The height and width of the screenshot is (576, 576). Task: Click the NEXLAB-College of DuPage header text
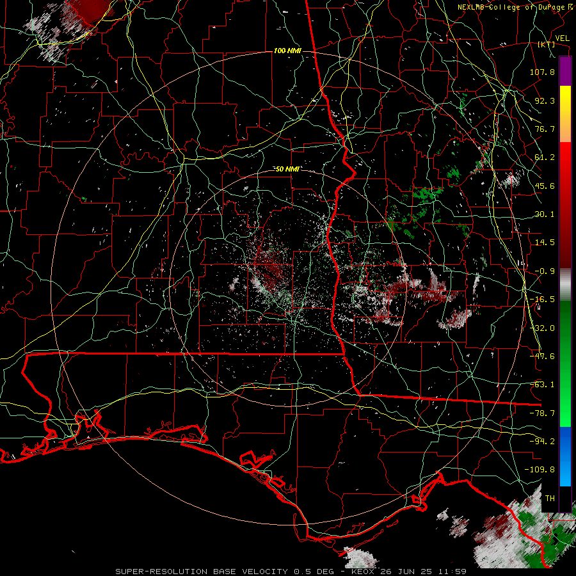[511, 7]
